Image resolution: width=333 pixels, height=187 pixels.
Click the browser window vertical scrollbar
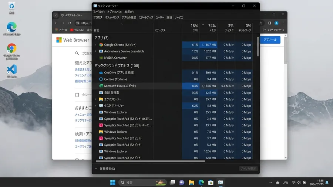[286, 51]
